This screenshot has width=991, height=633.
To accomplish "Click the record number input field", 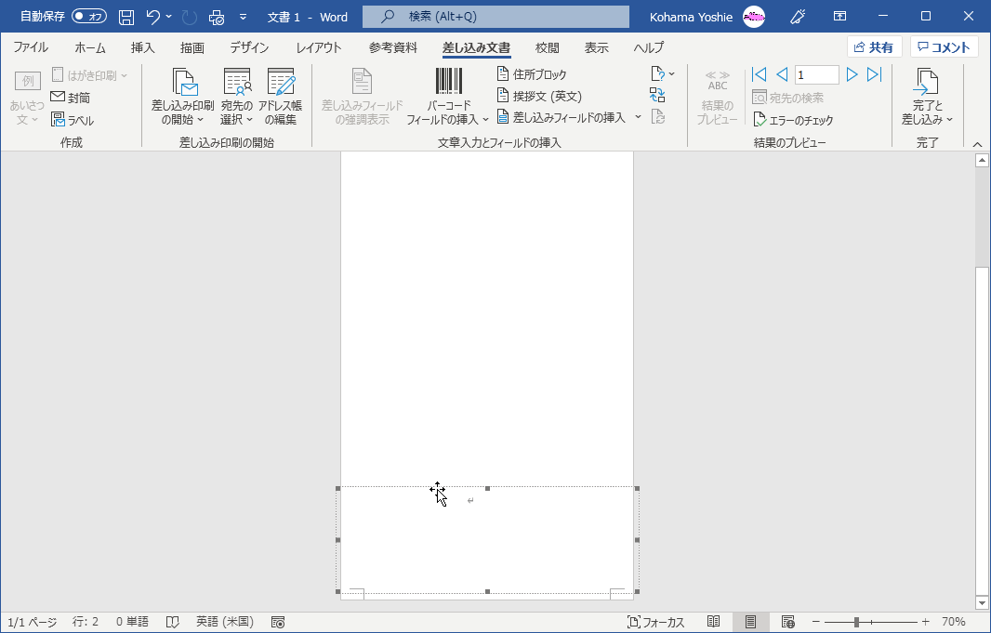I will pyautogui.click(x=816, y=74).
